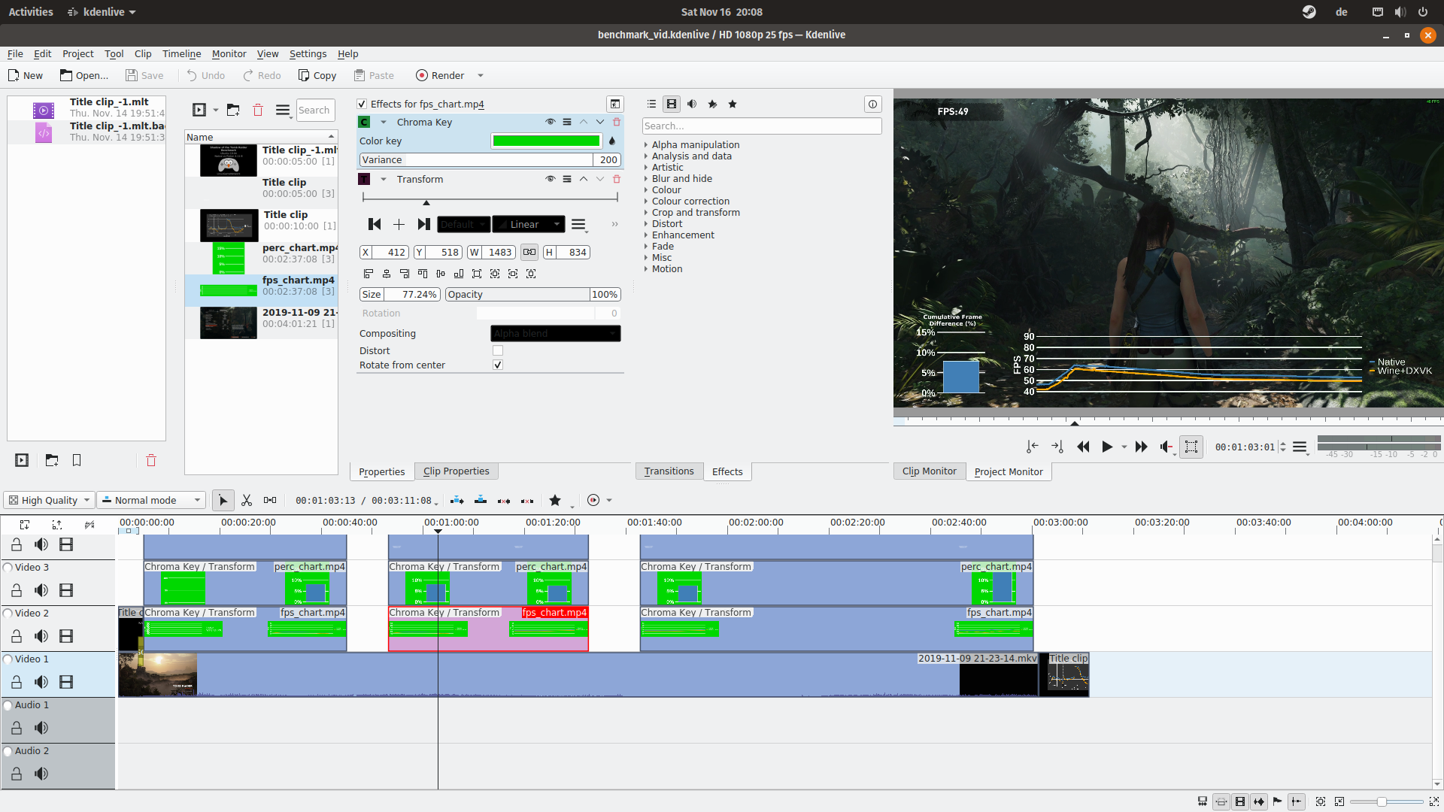This screenshot has width=1444, height=812.
Task: Show video effects list
Action: point(672,104)
